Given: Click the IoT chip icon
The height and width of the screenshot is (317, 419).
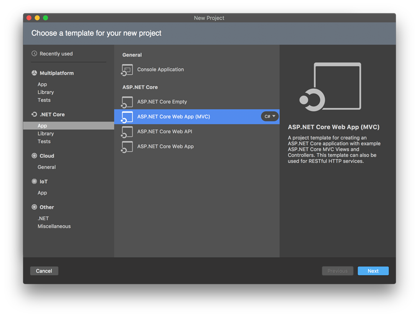Looking at the screenshot, I should [x=34, y=182].
